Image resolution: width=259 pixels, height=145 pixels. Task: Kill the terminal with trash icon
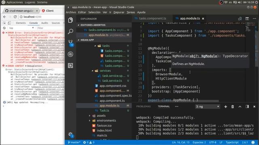(233, 107)
